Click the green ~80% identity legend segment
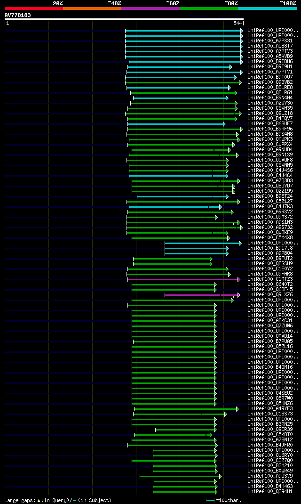This screenshot has height=504, width=301. pyautogui.click(x=209, y=8)
